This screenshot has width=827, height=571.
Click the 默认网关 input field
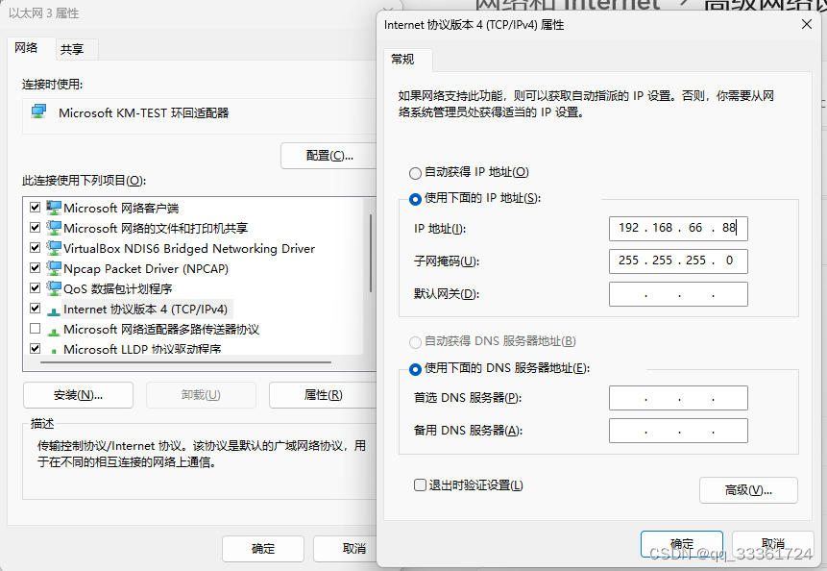pos(677,293)
